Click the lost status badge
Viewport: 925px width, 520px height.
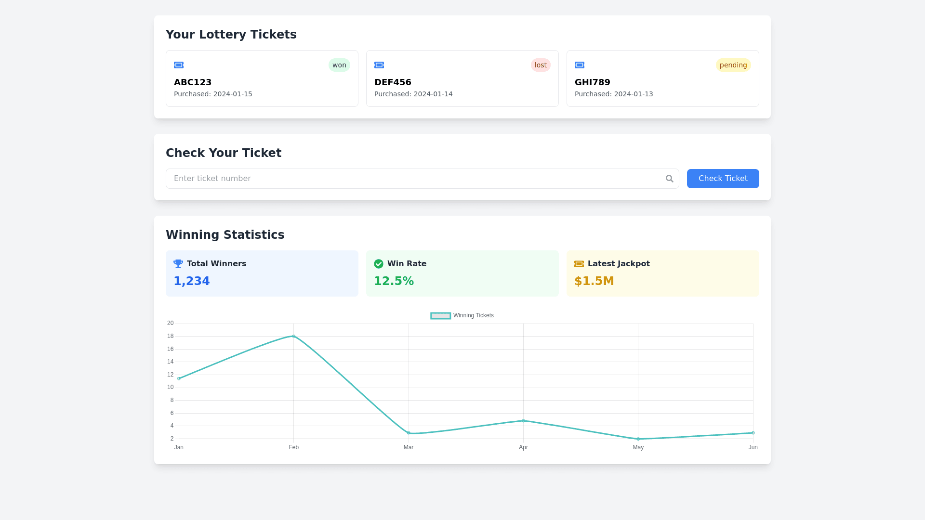[x=541, y=65]
